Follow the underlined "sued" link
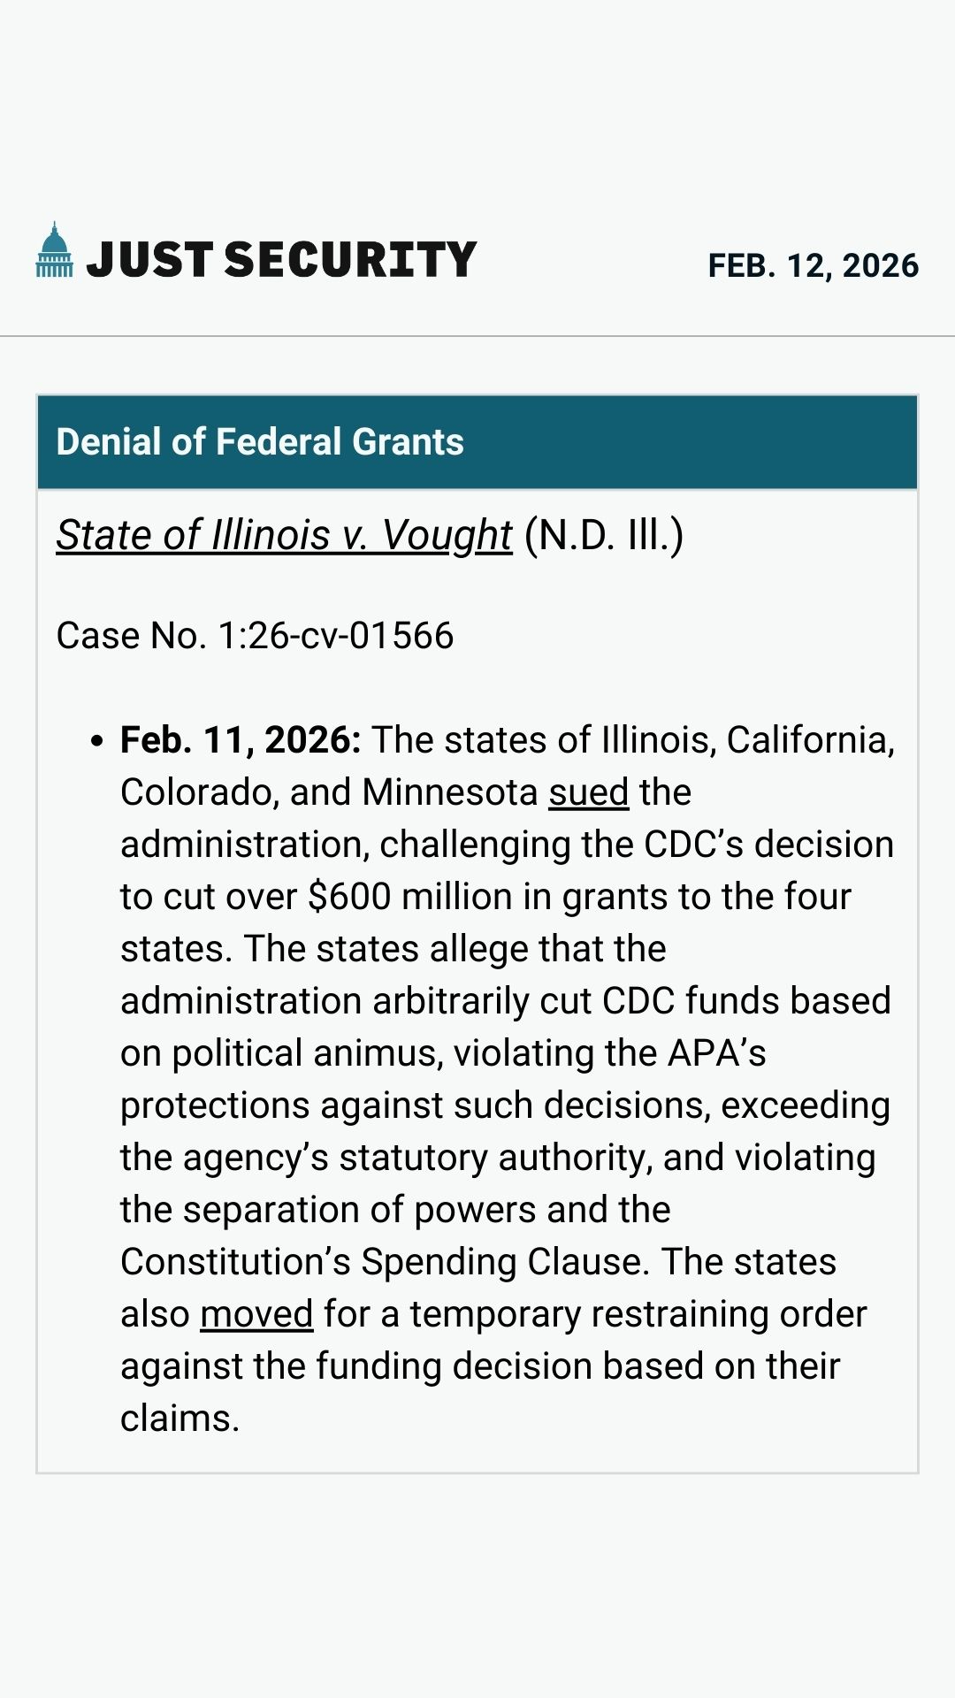 click(588, 792)
